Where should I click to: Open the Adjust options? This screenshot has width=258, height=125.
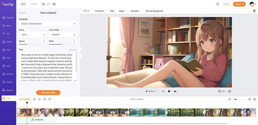tap(122, 11)
